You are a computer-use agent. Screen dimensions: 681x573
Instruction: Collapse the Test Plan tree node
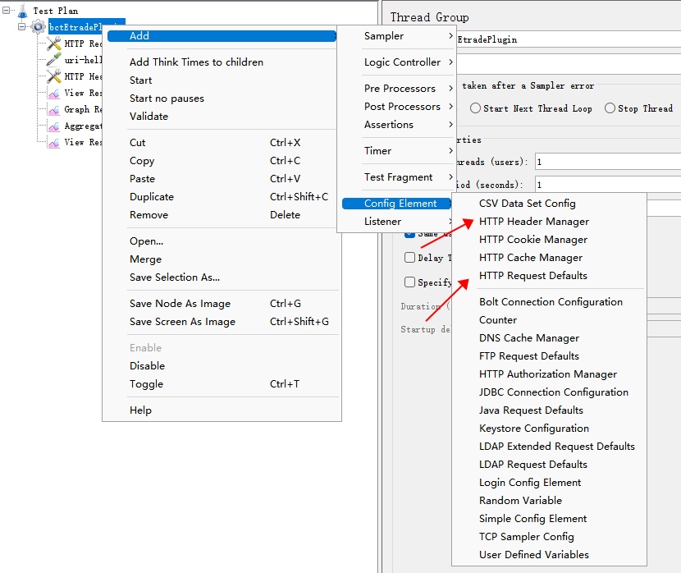[6, 10]
